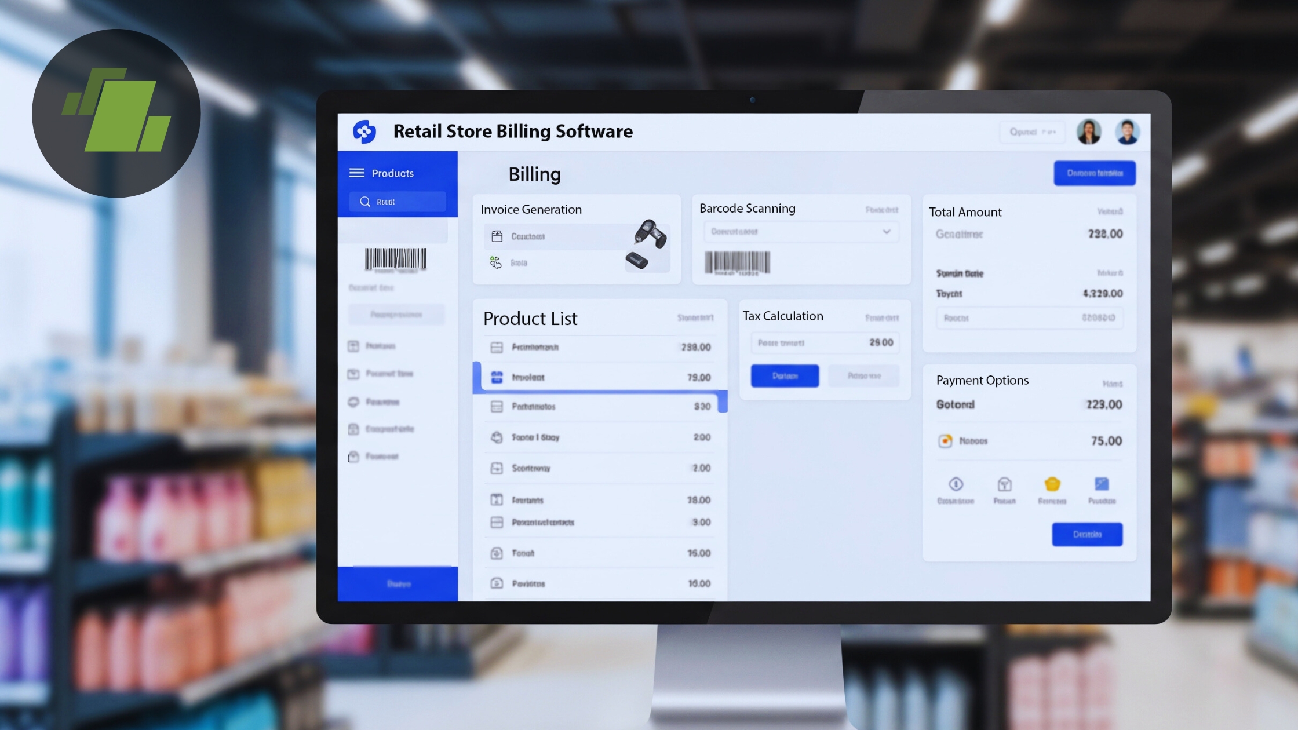Expand the Barcode Scanning dropdown chevron
This screenshot has width=1298, height=730.
886,232
